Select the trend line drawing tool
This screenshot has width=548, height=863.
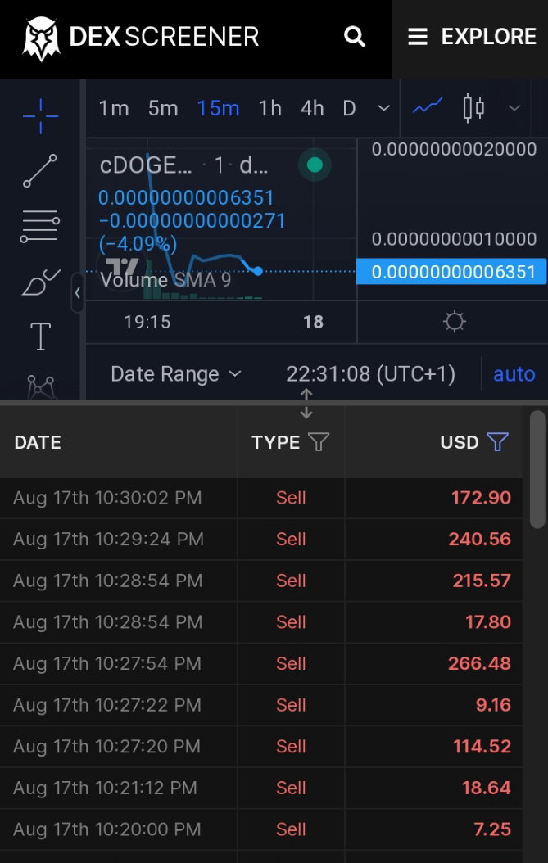[40, 170]
